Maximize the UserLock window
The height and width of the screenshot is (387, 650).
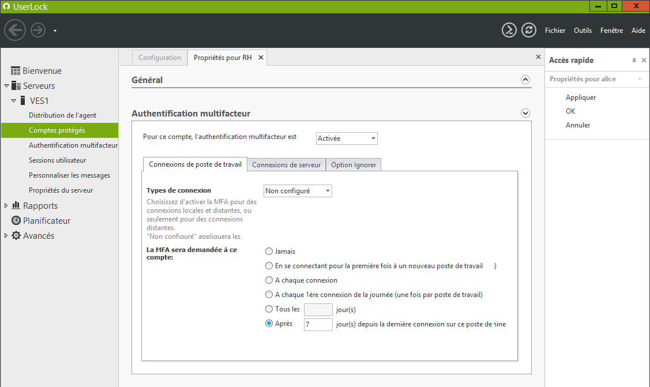pyautogui.click(x=614, y=6)
